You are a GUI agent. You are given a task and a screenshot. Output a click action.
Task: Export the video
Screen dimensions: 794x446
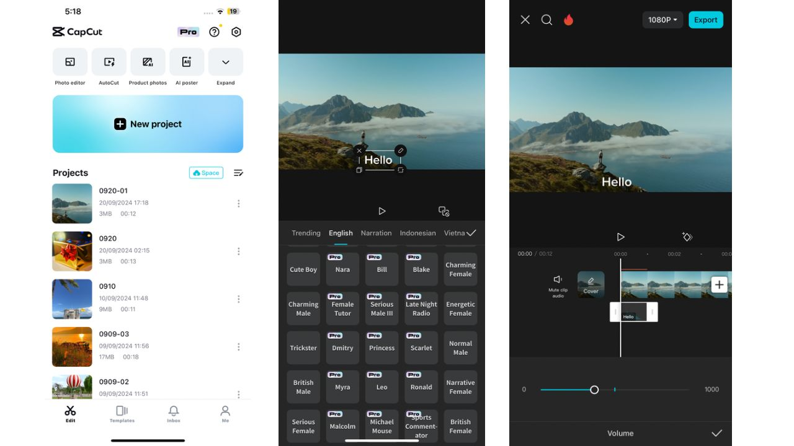(705, 19)
